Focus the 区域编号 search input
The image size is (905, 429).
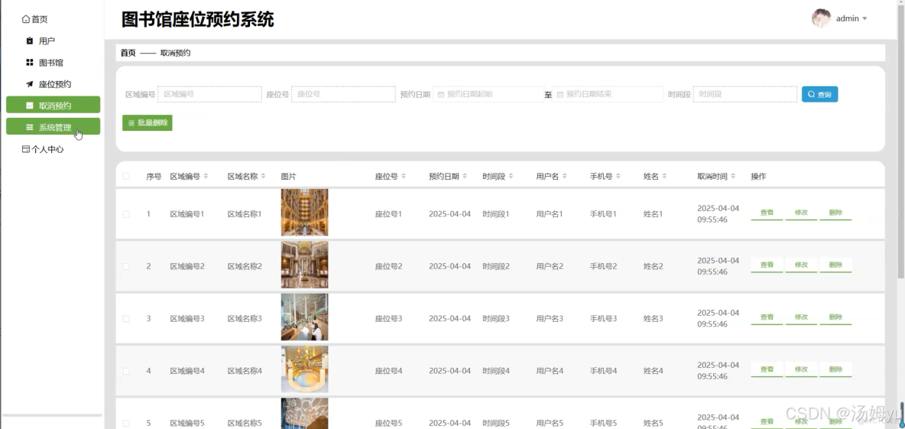click(x=209, y=94)
